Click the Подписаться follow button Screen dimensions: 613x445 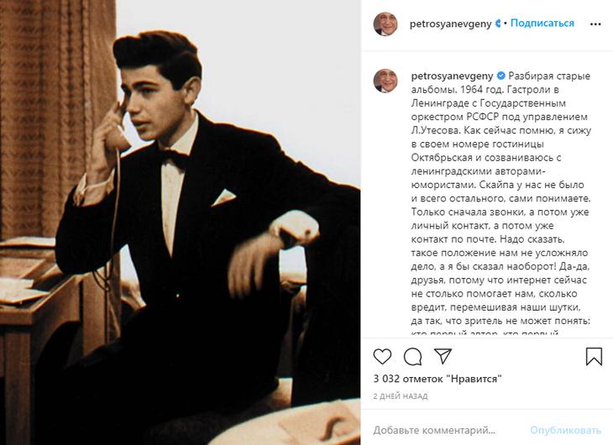coord(542,23)
